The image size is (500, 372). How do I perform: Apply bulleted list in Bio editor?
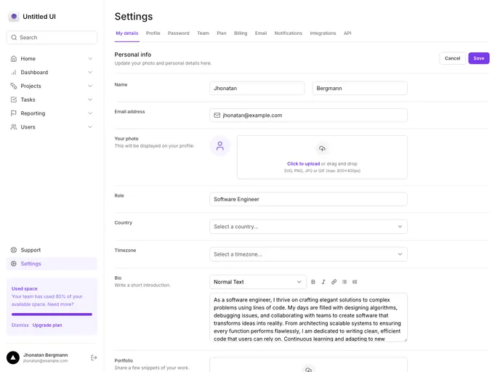tap(344, 282)
